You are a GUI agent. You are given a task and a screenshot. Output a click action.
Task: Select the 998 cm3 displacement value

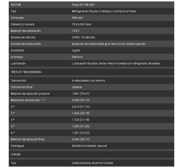77,18
